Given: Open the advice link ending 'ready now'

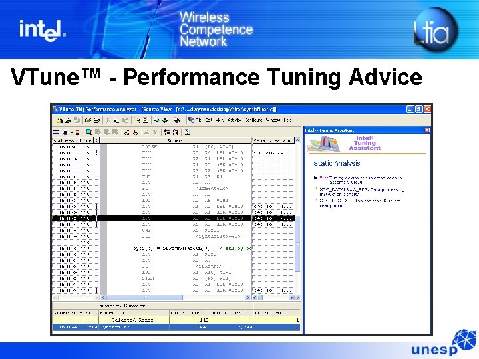Looking at the screenshot, I should pyautogui.click(x=360, y=203).
